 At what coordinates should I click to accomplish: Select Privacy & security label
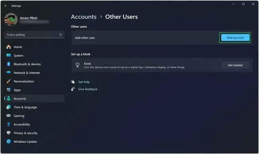pyautogui.click(x=26, y=133)
